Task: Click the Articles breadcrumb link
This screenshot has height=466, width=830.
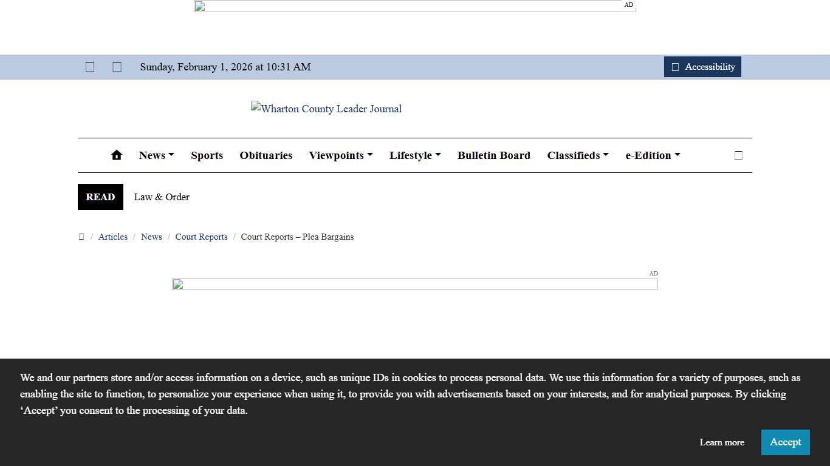Action: 113,237
